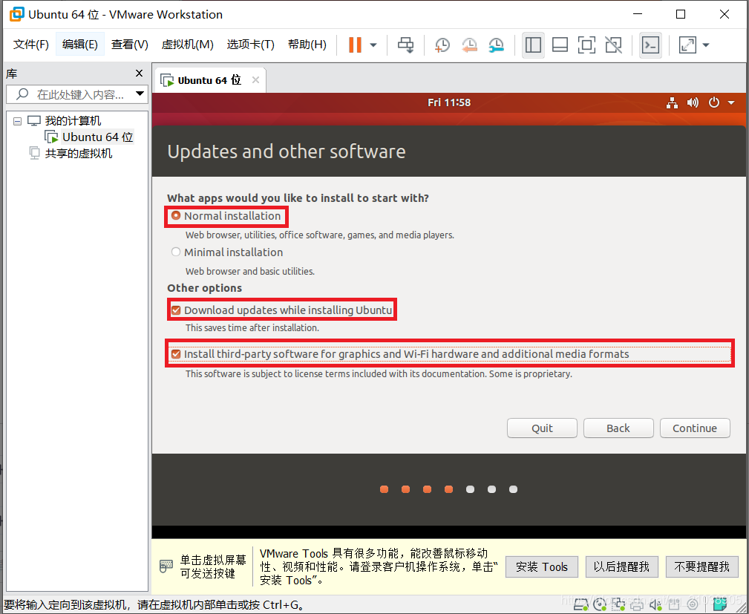The height and width of the screenshot is (614, 749).
Task: Click 'Web browser and basic utilities.' text
Action: tap(250, 272)
